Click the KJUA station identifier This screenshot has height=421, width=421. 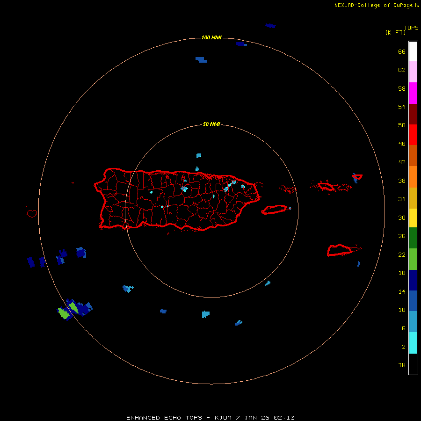point(223,418)
